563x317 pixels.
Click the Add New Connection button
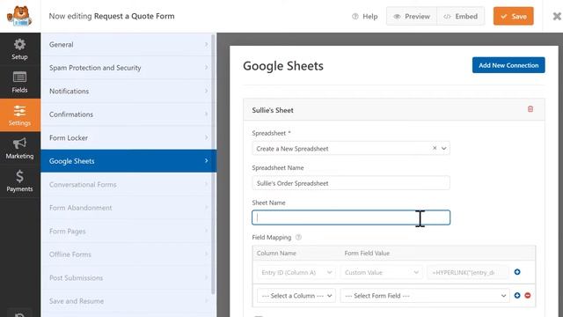[508, 65]
